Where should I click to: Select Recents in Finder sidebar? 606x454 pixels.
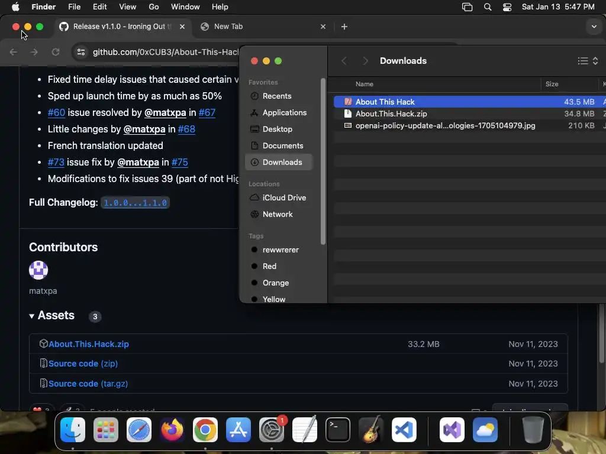(278, 96)
